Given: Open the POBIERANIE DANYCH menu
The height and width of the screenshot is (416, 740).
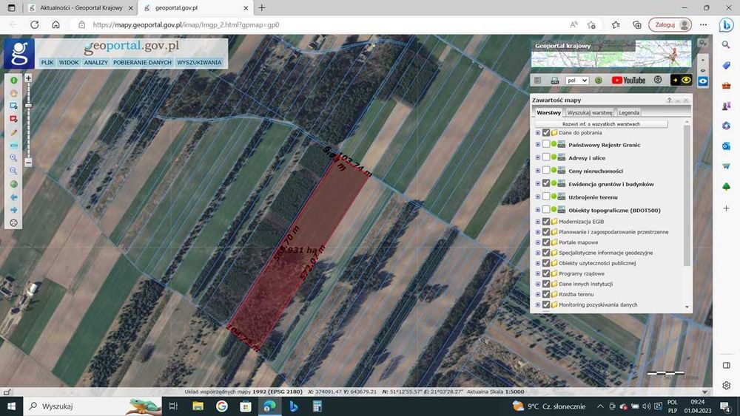Looking at the screenshot, I should [142, 62].
